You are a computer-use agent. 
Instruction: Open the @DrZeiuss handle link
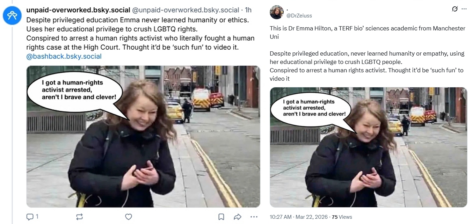pyautogui.click(x=299, y=16)
